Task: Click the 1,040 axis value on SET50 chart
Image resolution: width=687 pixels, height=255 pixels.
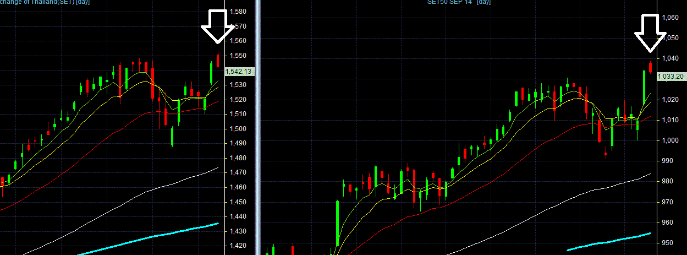Action: tap(670, 59)
